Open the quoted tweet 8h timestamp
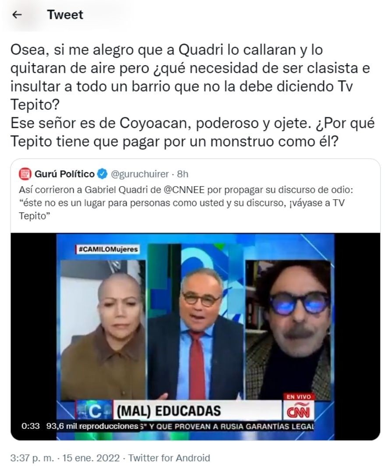Viewport: 388px width, 473px height. tap(182, 174)
